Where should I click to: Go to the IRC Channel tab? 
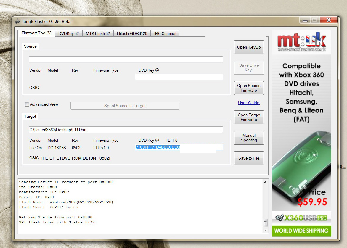coord(165,33)
